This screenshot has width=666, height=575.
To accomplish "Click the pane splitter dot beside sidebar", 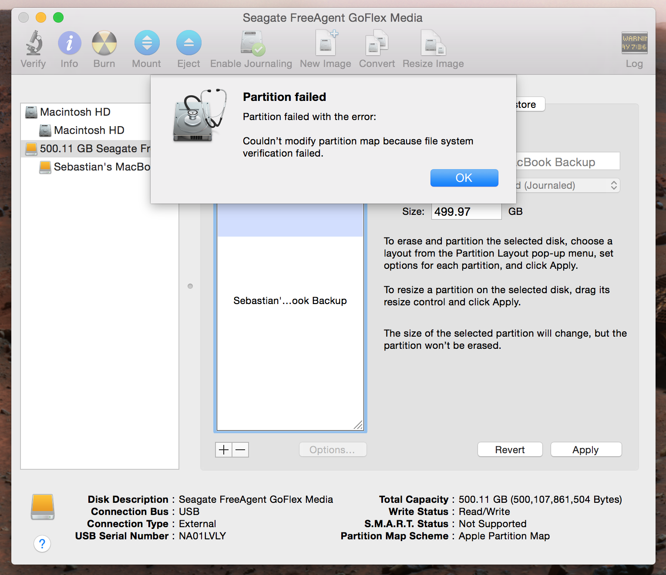I will pos(190,286).
